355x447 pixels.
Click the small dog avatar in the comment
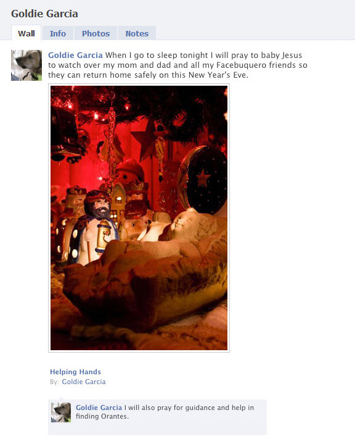pyautogui.click(x=60, y=412)
